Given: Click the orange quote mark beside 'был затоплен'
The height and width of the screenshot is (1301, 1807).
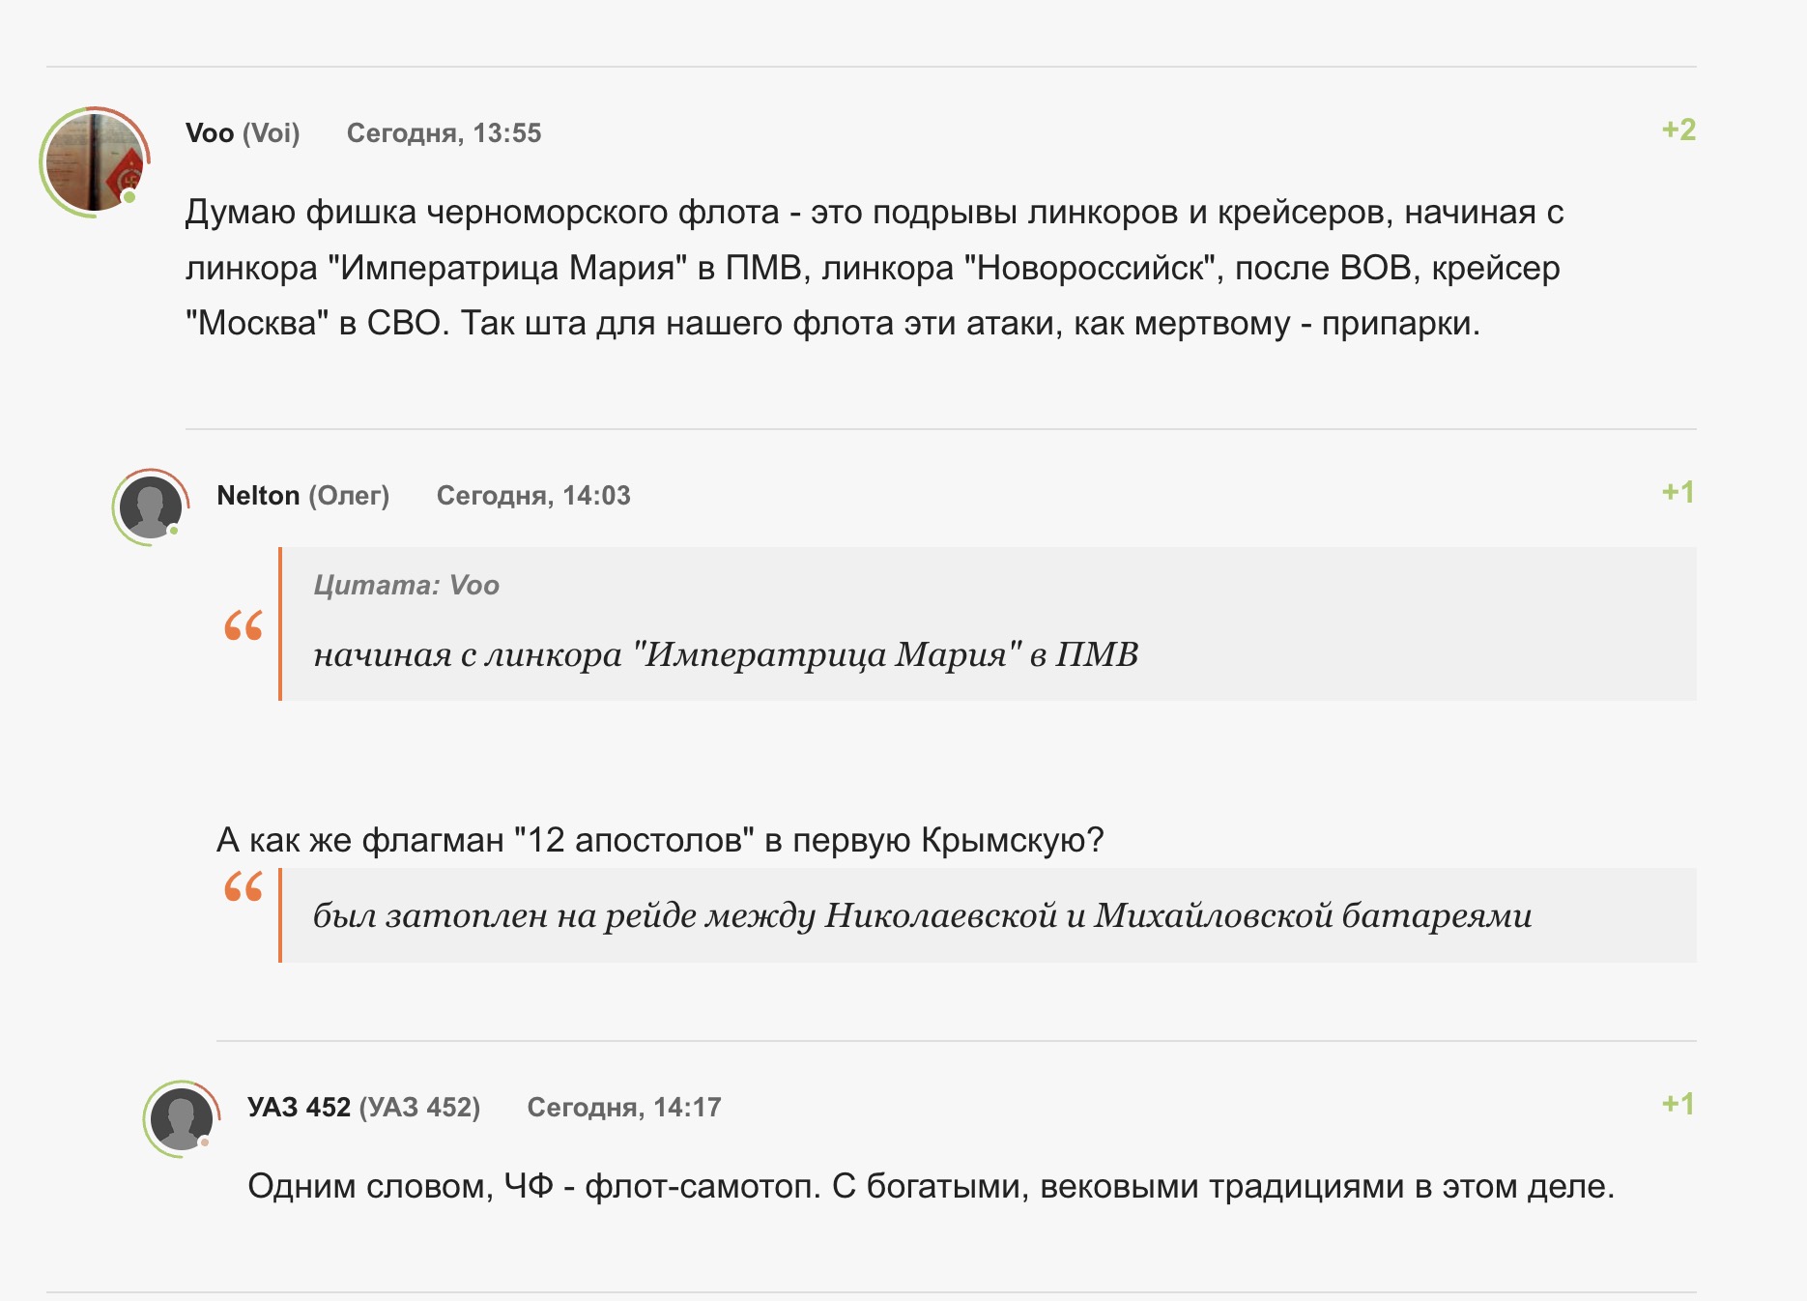Looking at the screenshot, I should [243, 886].
